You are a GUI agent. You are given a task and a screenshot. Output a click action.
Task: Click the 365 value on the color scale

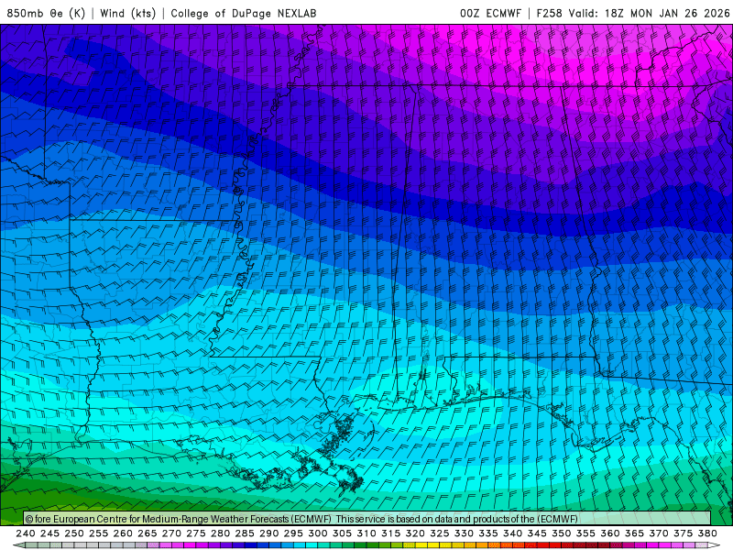pyautogui.click(x=634, y=533)
